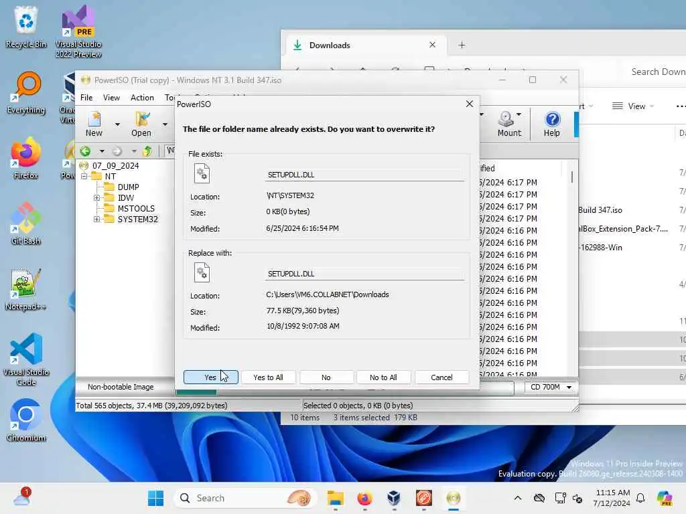Click the No button in PowerISO dialog
This screenshot has width=686, height=514.
[326, 377]
